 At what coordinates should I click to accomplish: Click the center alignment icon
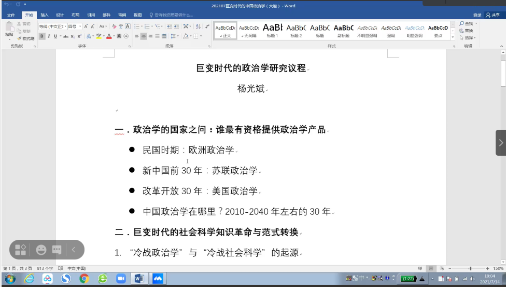click(x=144, y=36)
